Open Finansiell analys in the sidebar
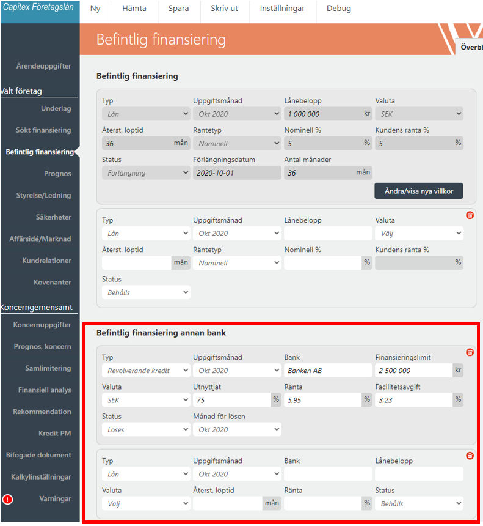This screenshot has width=483, height=526. tap(45, 390)
